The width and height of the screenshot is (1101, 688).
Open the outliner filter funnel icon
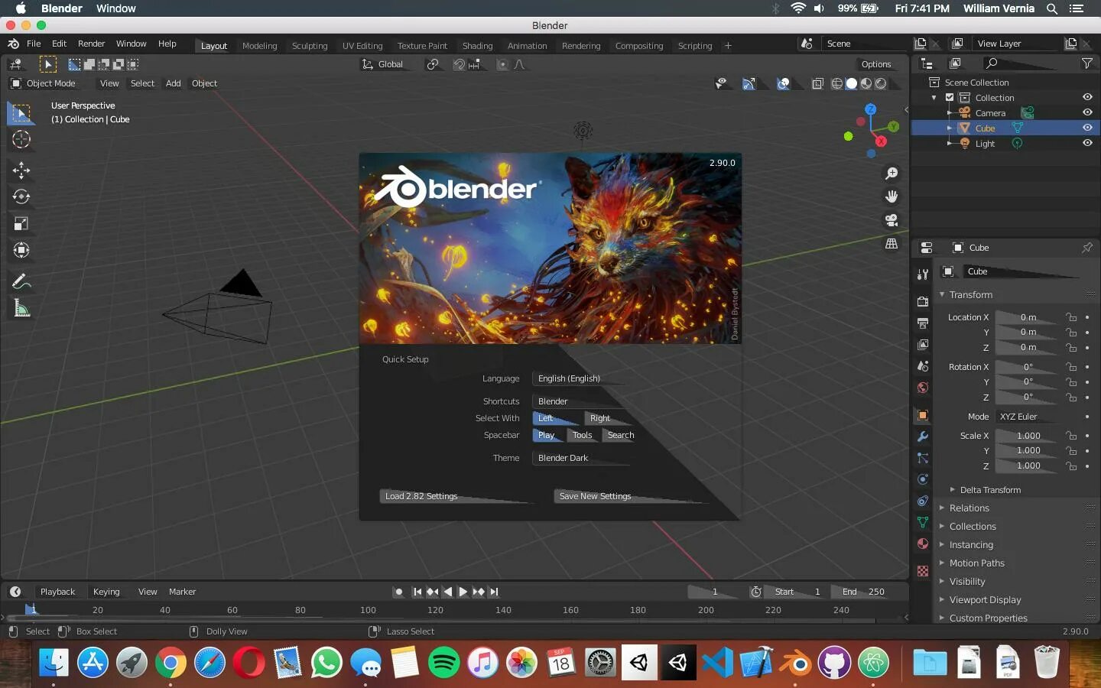(1086, 63)
